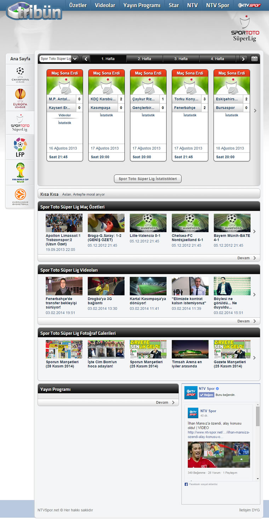This screenshot has height=523, width=269.
Task: Open Sporun Manşetleri 28 Kasım 2014 gallery
Action: click(x=64, y=349)
